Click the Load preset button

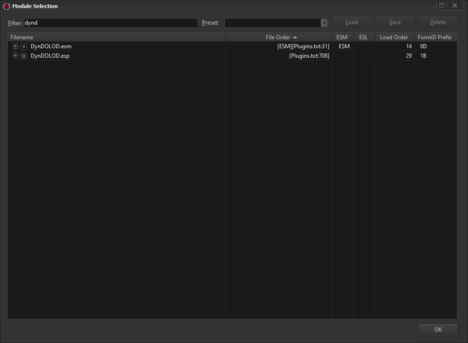(x=352, y=22)
